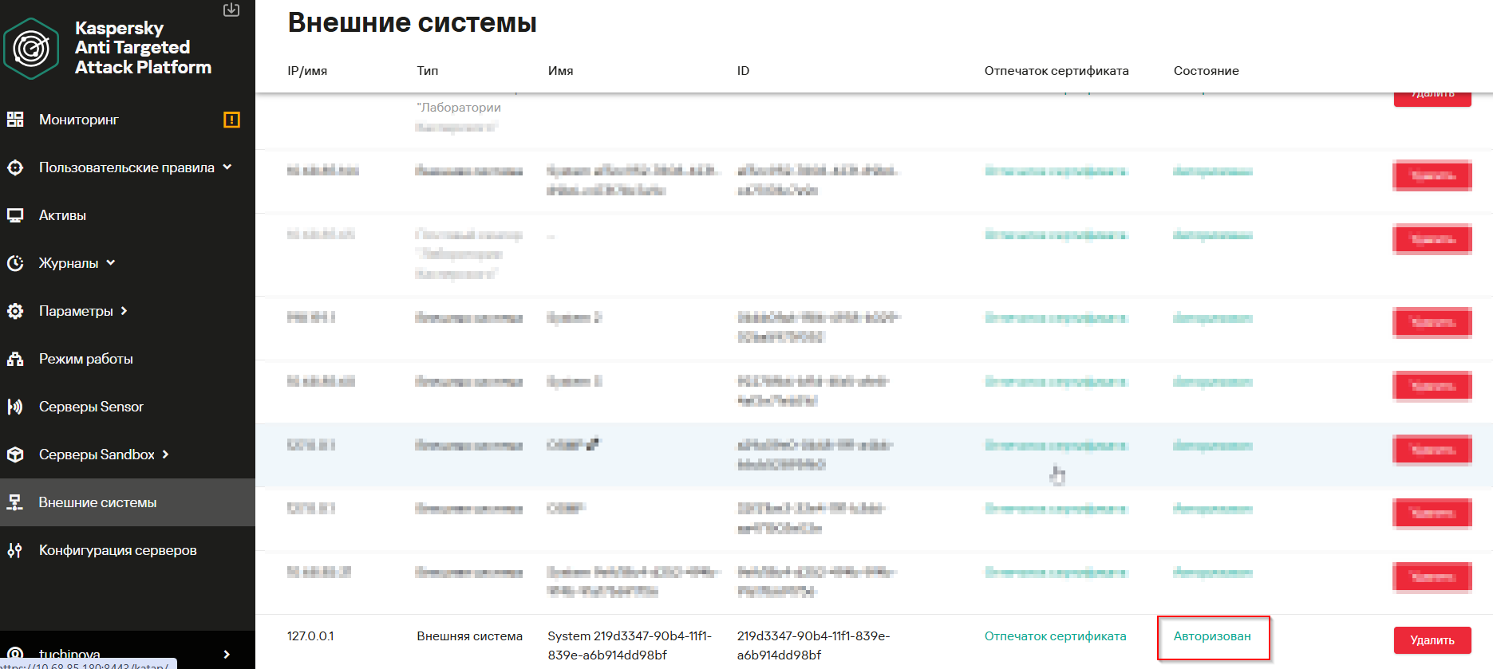
Task: Click the Журналы clock icon
Action: 15,263
